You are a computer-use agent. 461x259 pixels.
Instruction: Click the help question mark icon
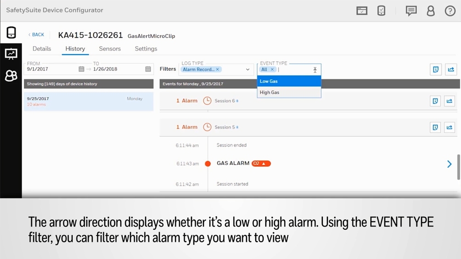(x=450, y=11)
